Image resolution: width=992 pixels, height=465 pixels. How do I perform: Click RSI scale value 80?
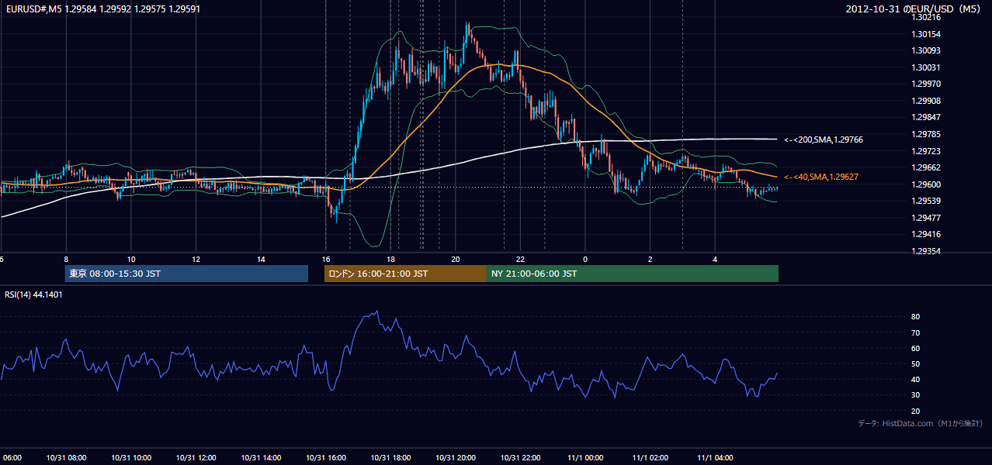tap(916, 317)
